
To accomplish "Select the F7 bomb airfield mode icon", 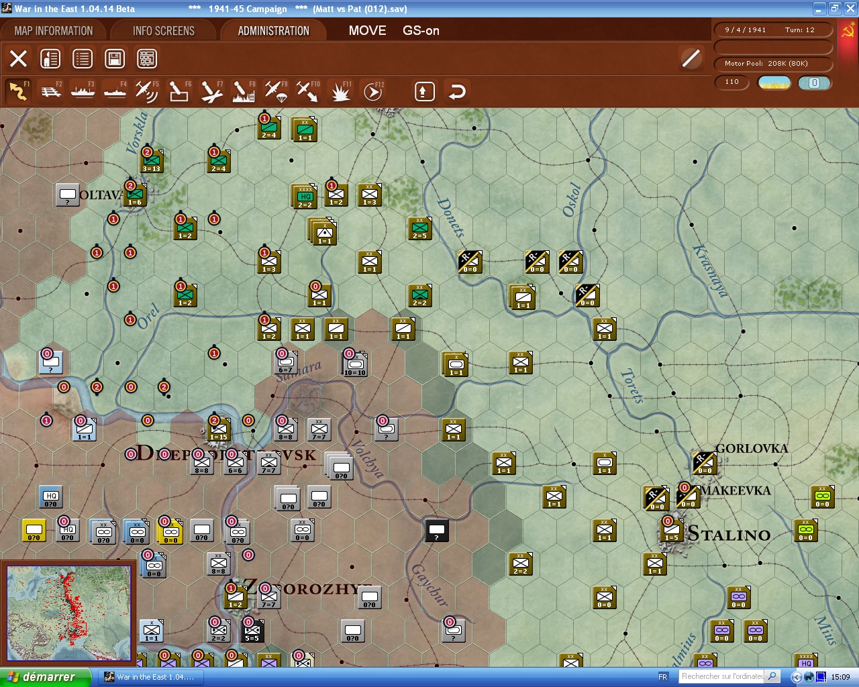I will [x=211, y=91].
